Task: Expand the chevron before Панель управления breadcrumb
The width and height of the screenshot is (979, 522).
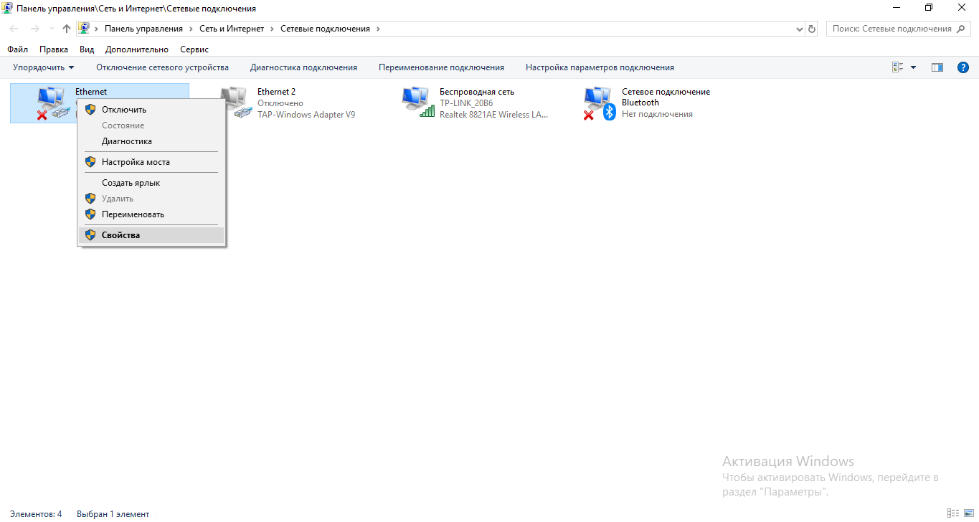Action: click(x=96, y=29)
